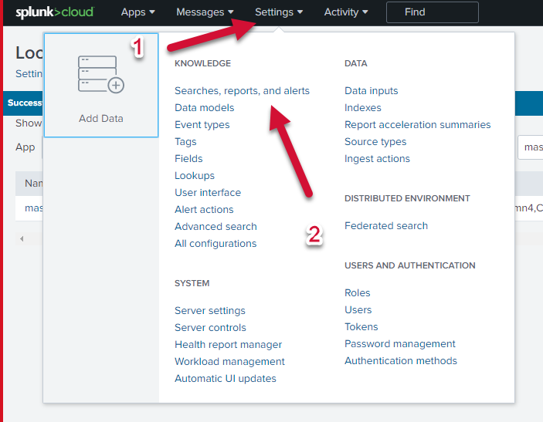Go to Users management
The image size is (543, 422).
pos(358,310)
